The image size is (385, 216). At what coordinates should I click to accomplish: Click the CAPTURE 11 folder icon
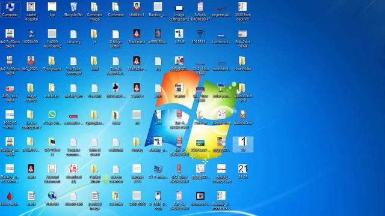(52, 146)
